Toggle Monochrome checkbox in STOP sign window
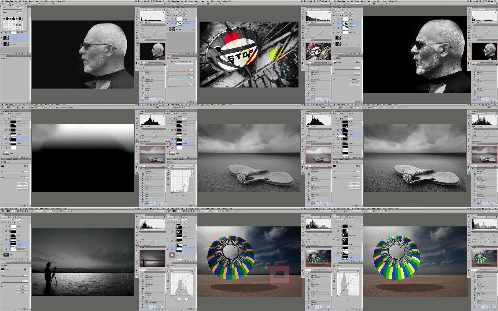The height and width of the screenshot is (311, 498). pos(168,67)
